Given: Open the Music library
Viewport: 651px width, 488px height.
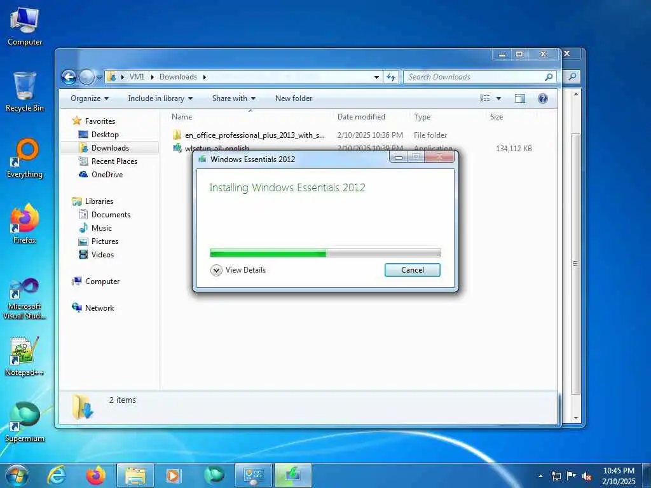Looking at the screenshot, I should [101, 228].
